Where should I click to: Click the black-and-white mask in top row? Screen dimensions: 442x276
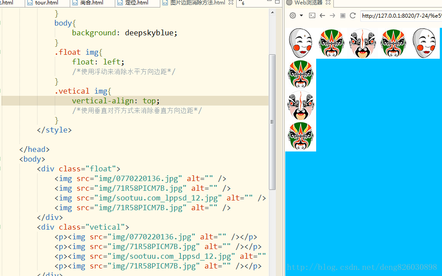coord(362,43)
